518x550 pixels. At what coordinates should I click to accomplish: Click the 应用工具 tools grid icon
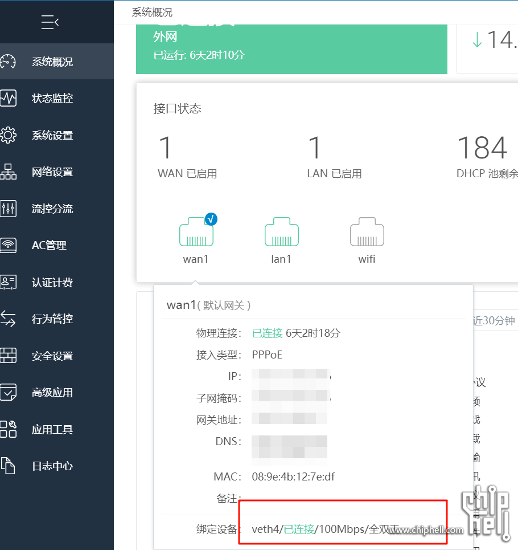8,429
